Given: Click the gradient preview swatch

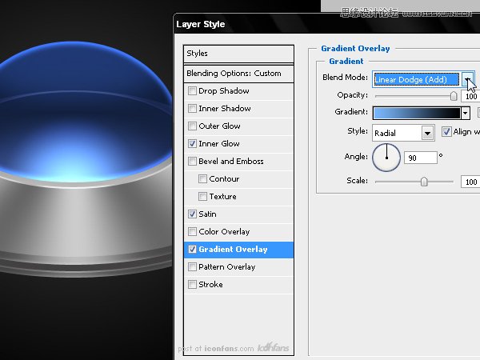Looking at the screenshot, I should coord(415,113).
